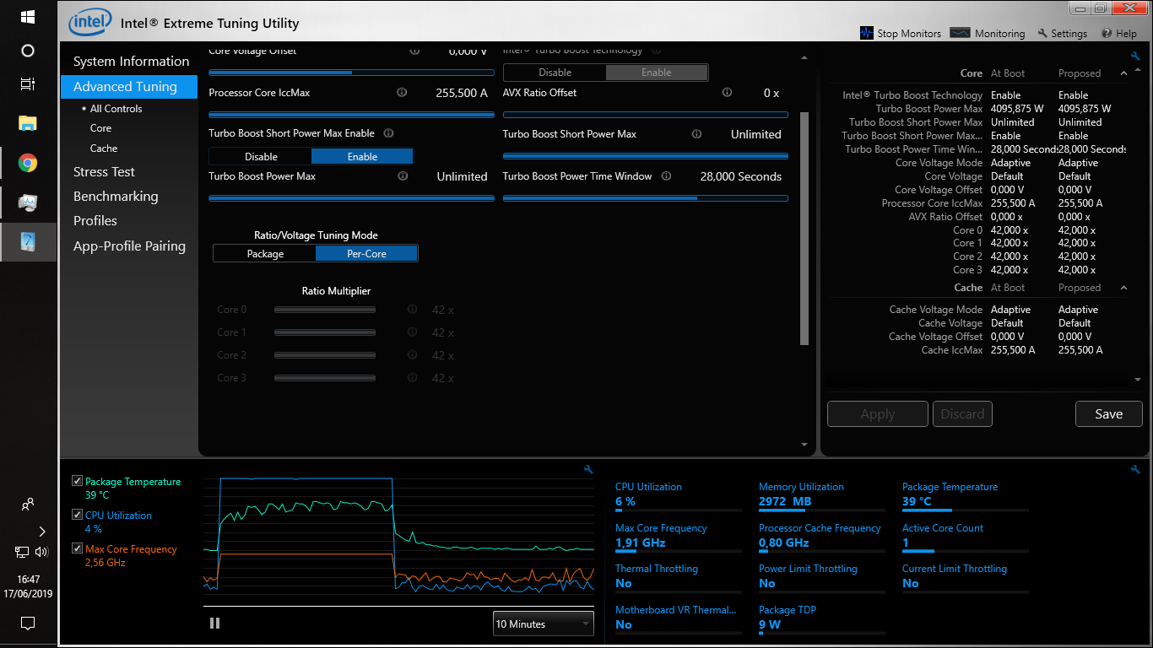Screen dimensions: 1153x648
Task: Open Profiles section
Action: pos(95,221)
